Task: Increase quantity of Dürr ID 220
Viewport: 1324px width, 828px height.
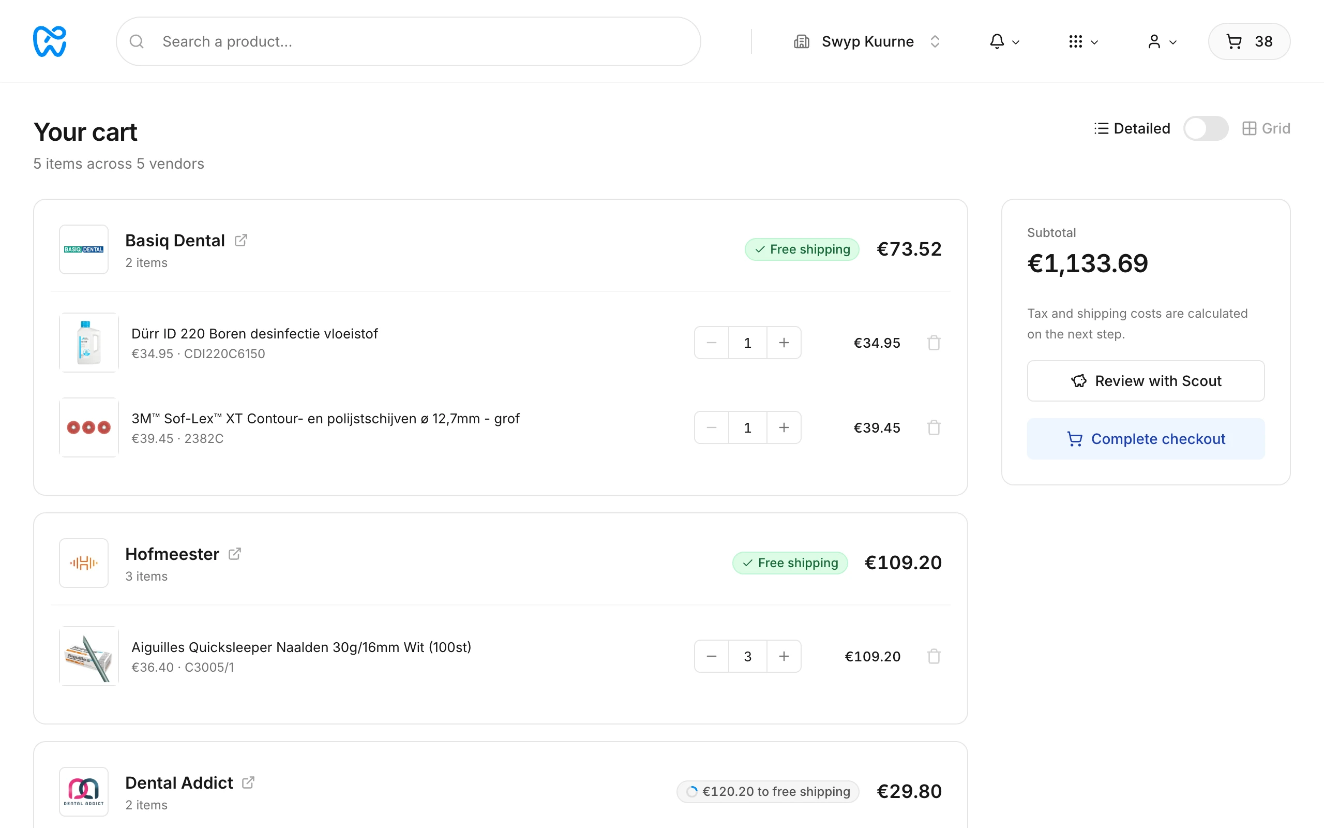Action: [784, 343]
